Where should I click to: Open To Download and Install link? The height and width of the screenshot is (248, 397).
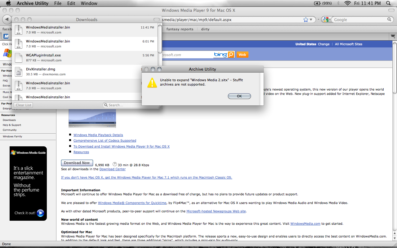(x=122, y=146)
